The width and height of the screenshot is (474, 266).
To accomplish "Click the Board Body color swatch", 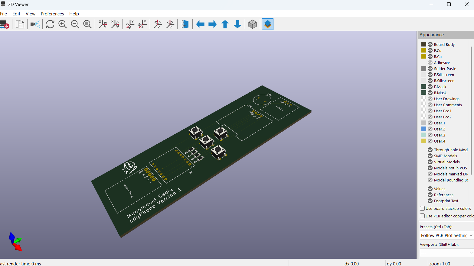I will point(424,44).
